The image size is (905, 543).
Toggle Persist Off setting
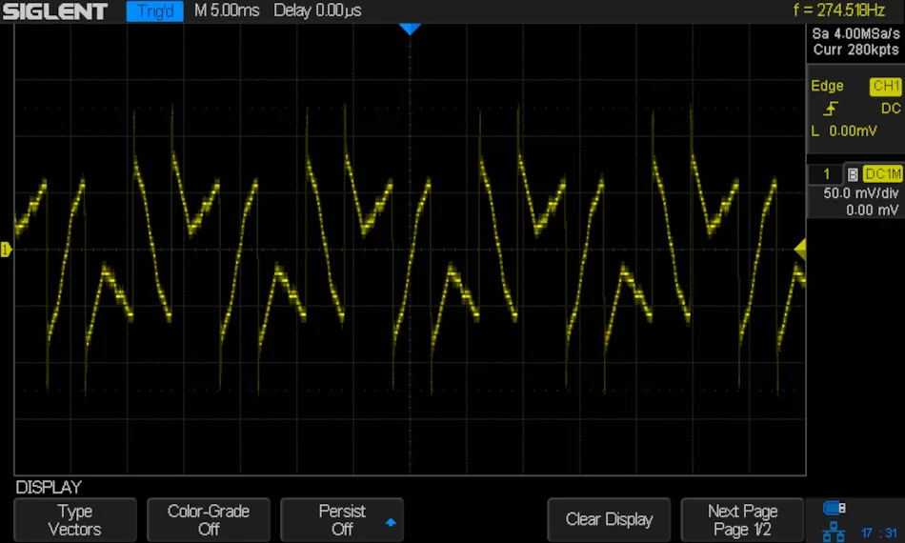pyautogui.click(x=342, y=520)
